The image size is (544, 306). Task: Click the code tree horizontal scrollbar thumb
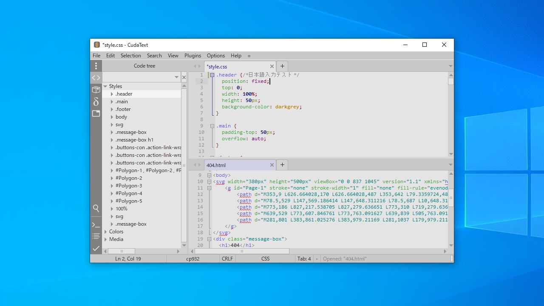[122, 251]
